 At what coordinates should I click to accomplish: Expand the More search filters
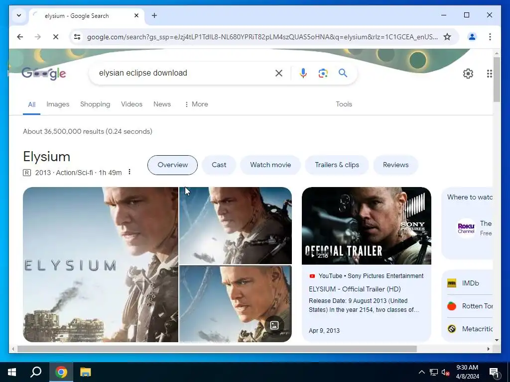coord(196,104)
